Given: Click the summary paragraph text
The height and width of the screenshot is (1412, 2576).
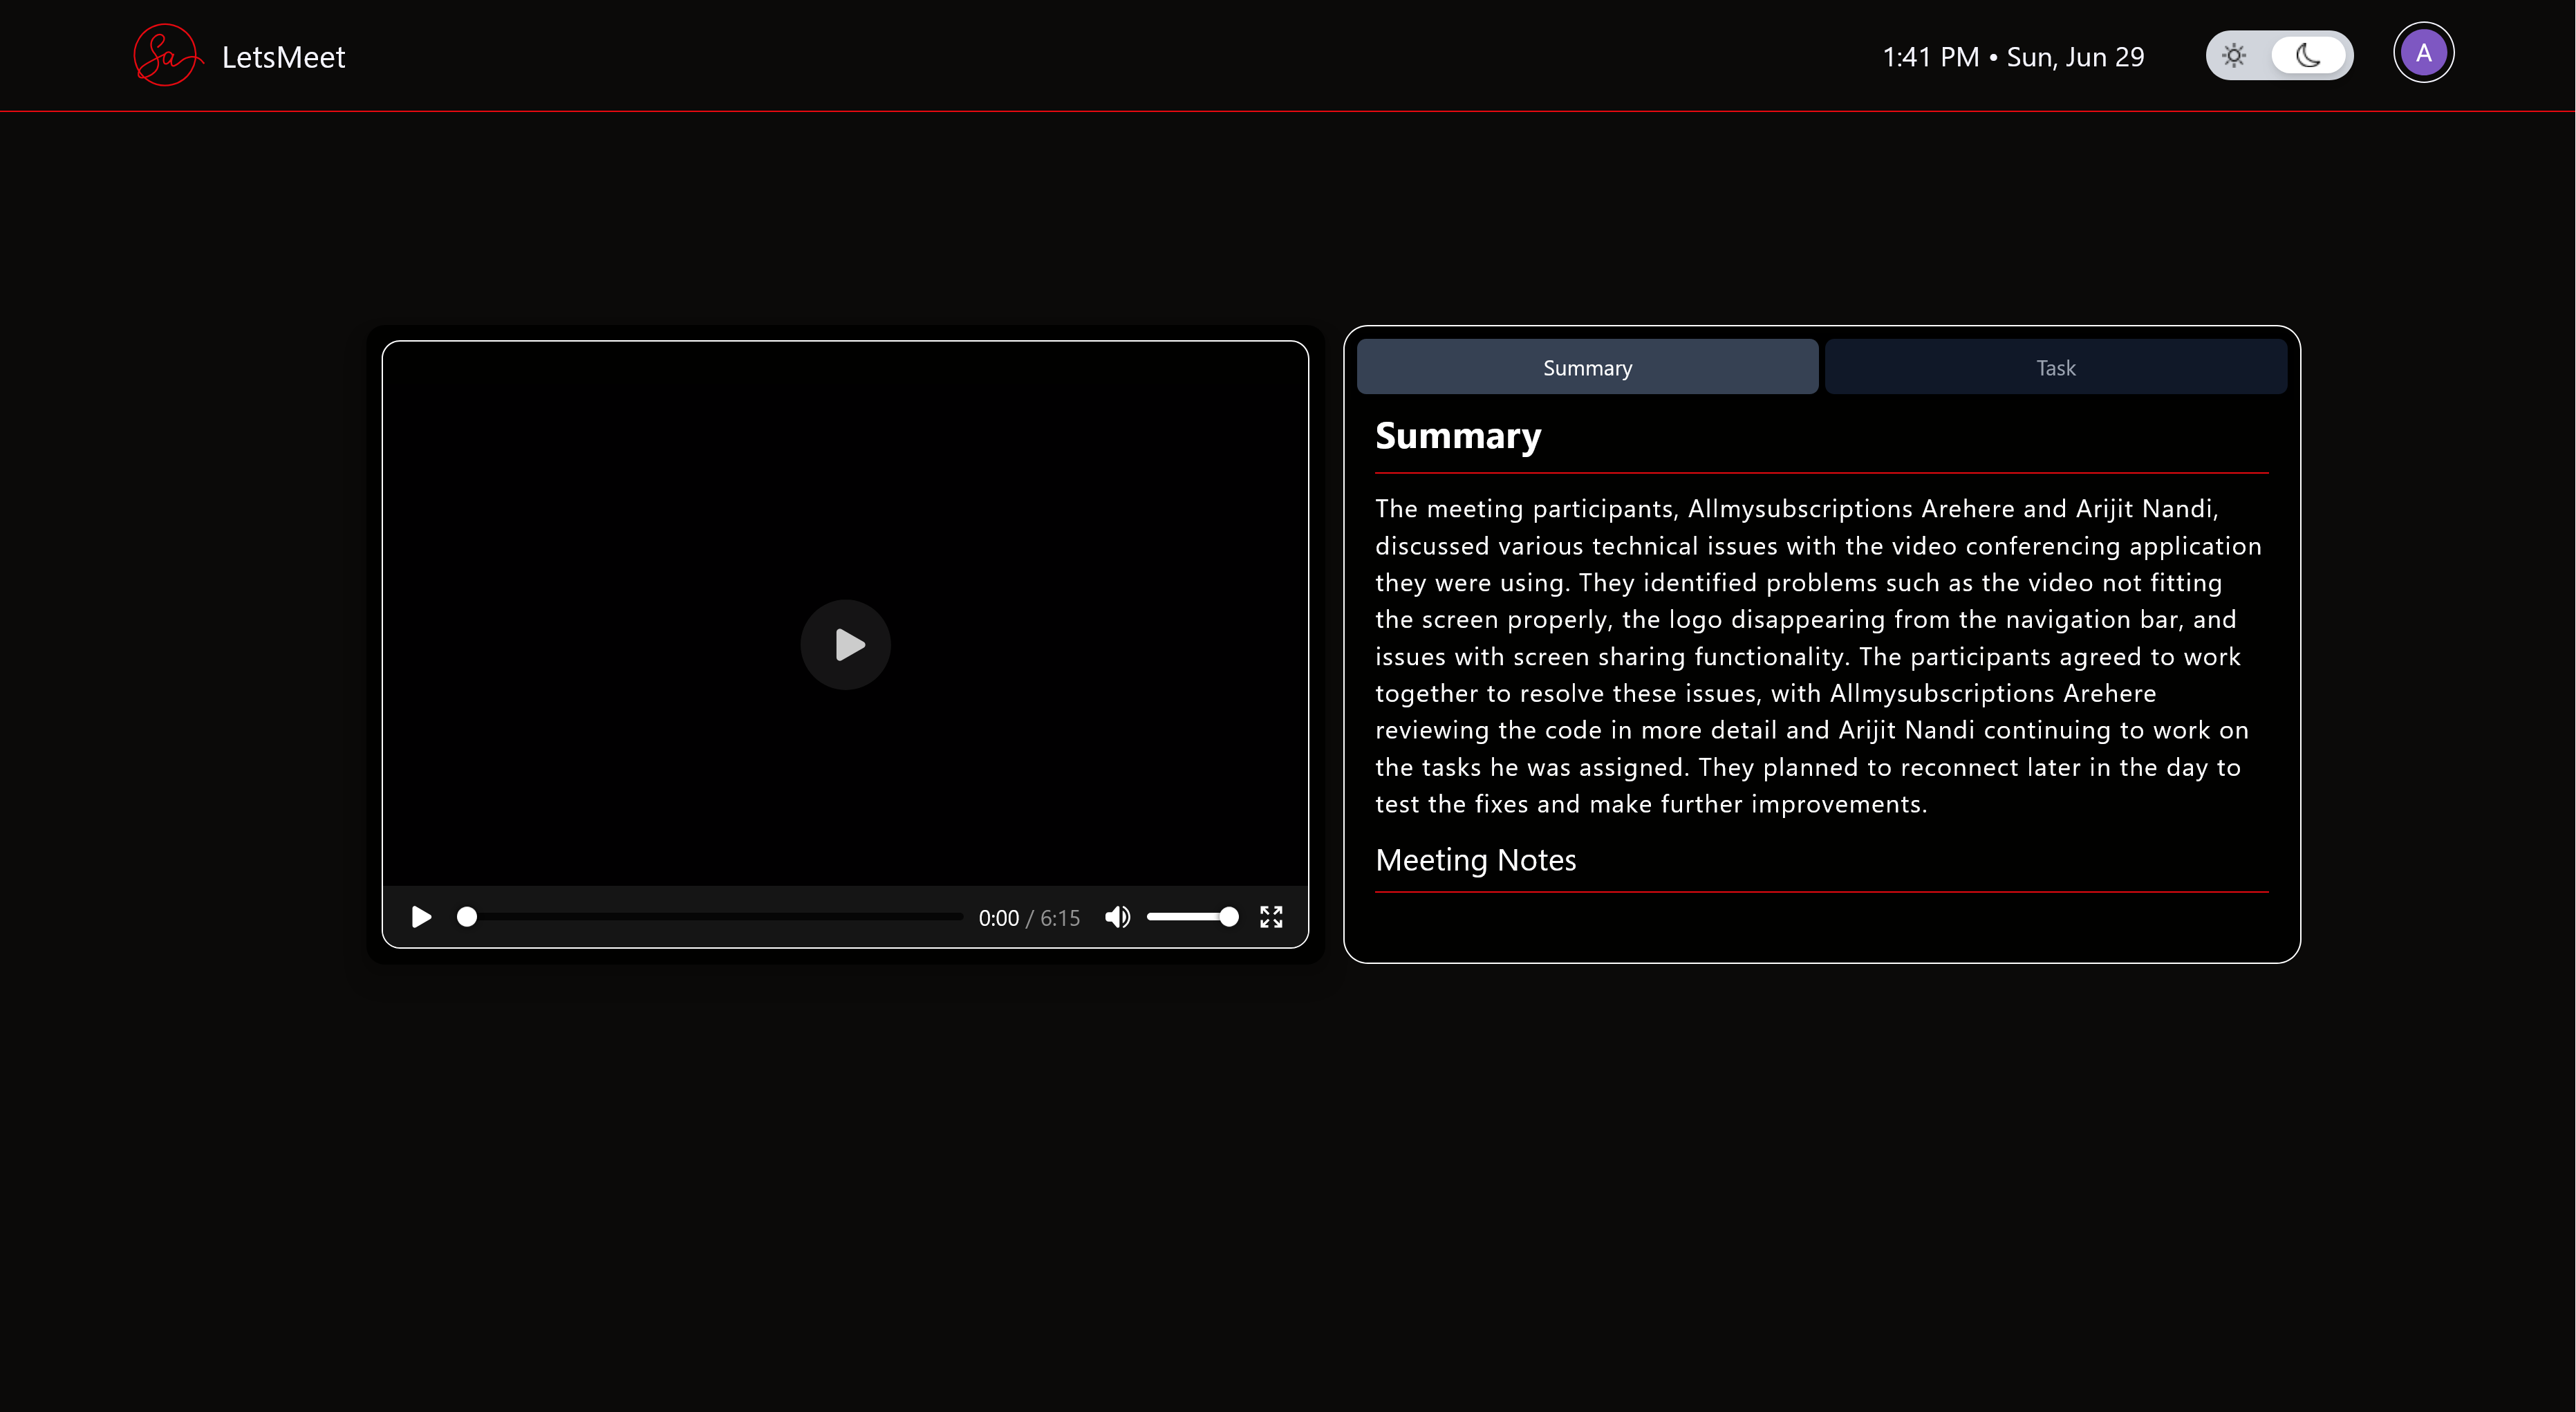Looking at the screenshot, I should click(1818, 656).
